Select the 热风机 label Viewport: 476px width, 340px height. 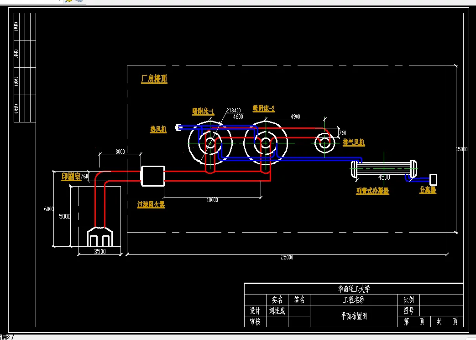click(158, 129)
